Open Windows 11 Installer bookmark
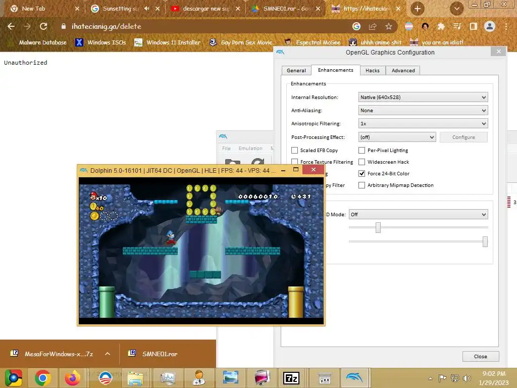The height and width of the screenshot is (388, 517). 168,42
